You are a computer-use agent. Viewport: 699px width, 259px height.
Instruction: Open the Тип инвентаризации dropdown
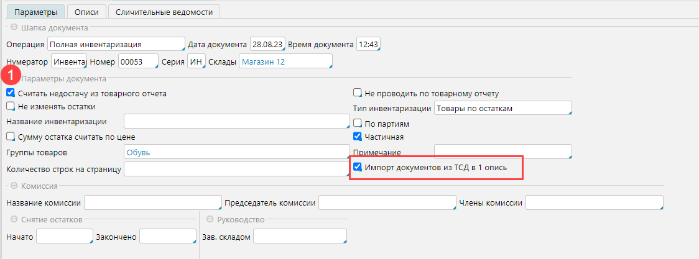[x=502, y=108]
